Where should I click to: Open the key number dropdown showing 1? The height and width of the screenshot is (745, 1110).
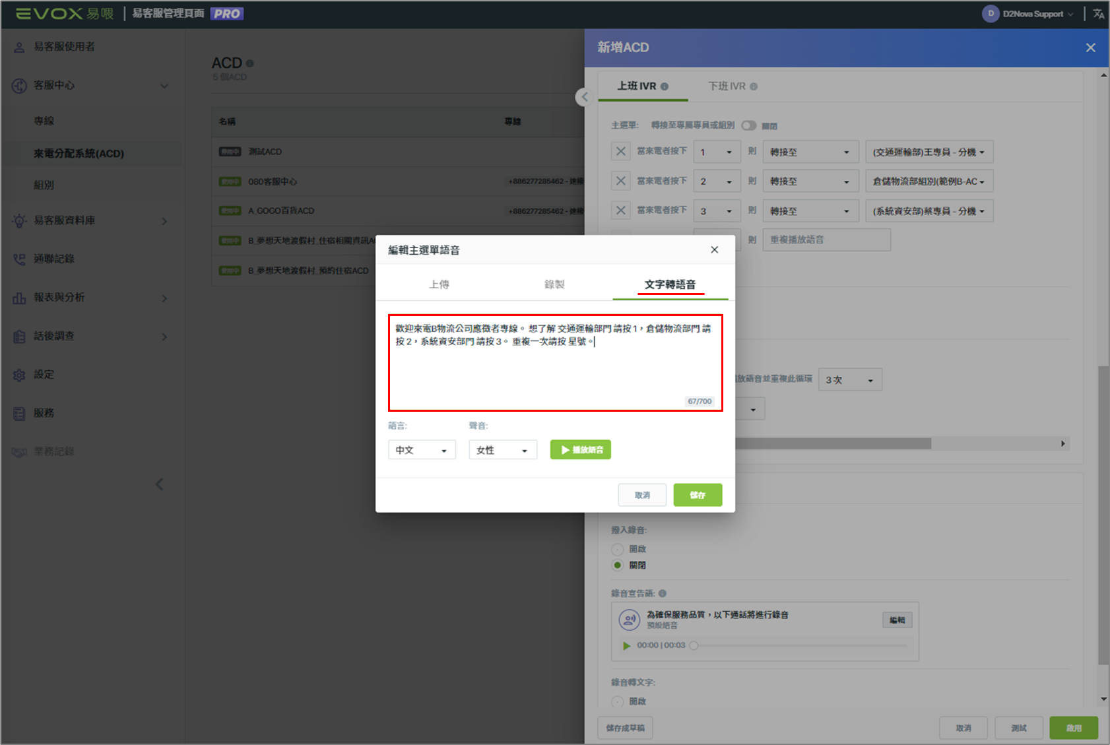(x=717, y=152)
